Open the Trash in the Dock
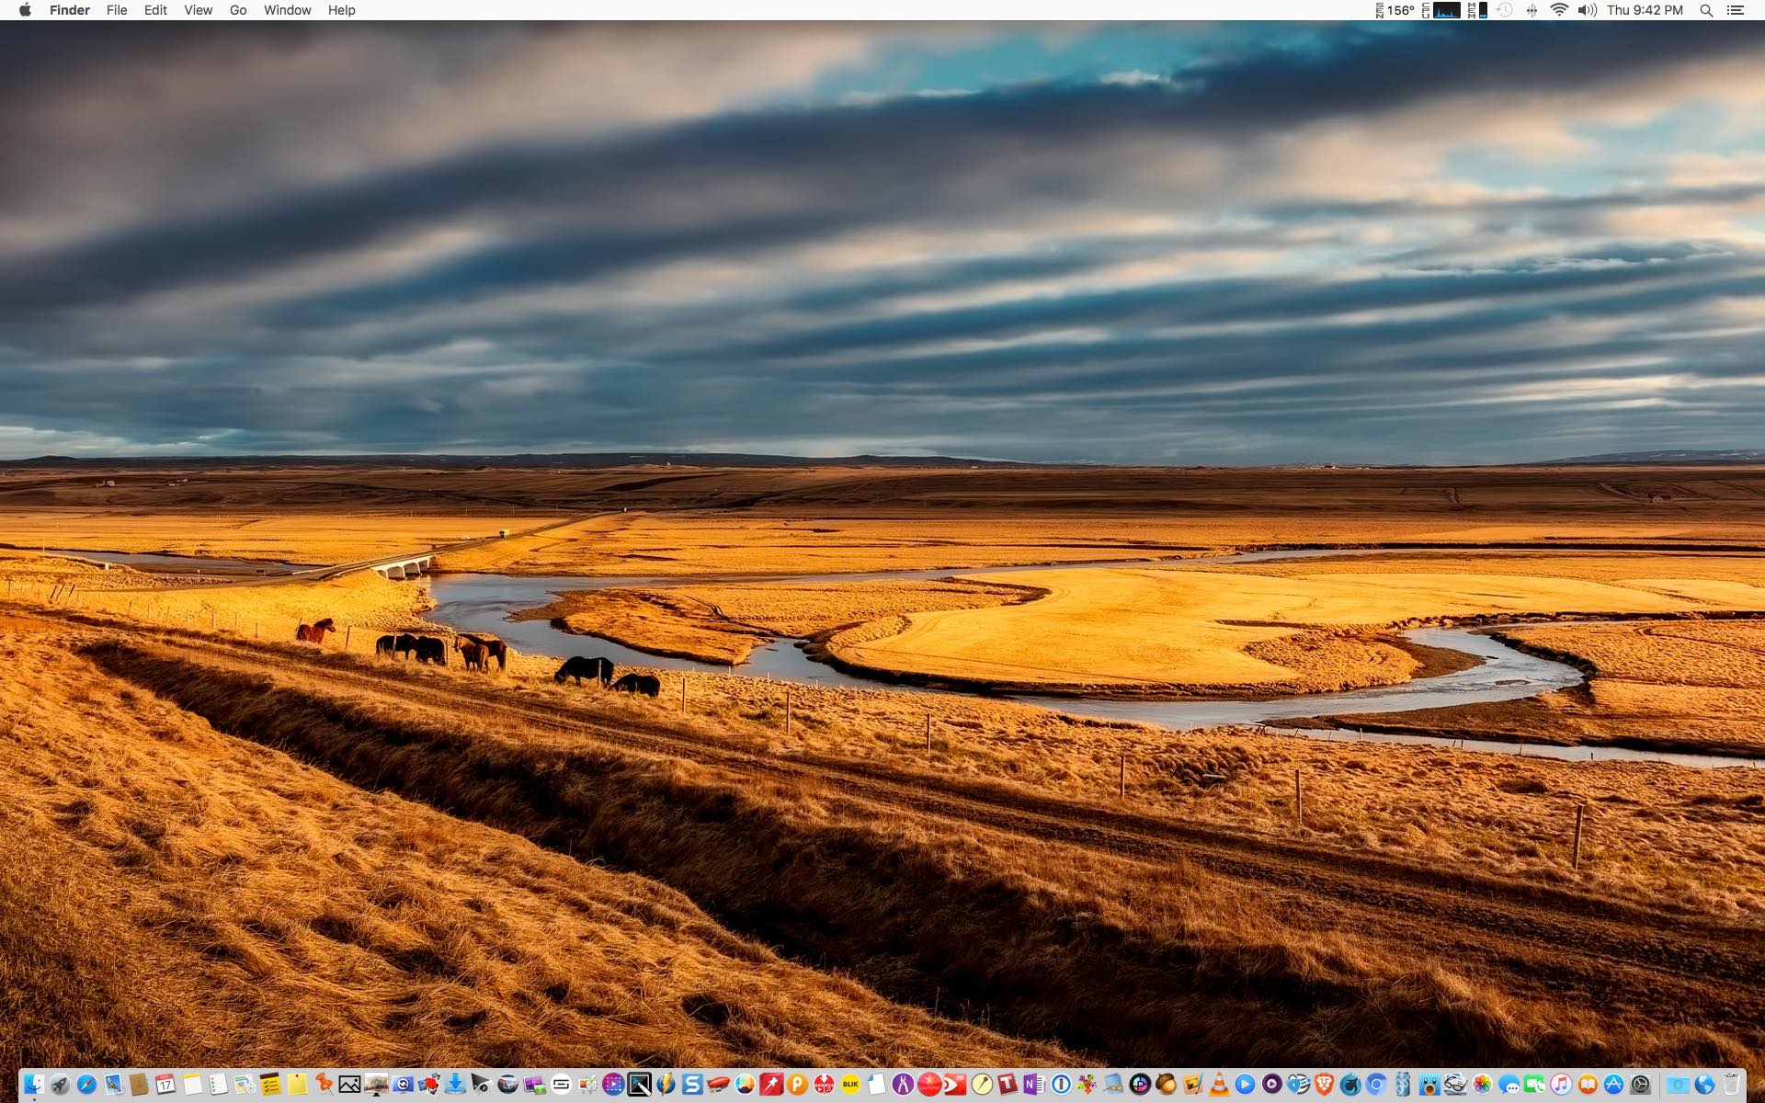The image size is (1765, 1103). coord(1731,1085)
